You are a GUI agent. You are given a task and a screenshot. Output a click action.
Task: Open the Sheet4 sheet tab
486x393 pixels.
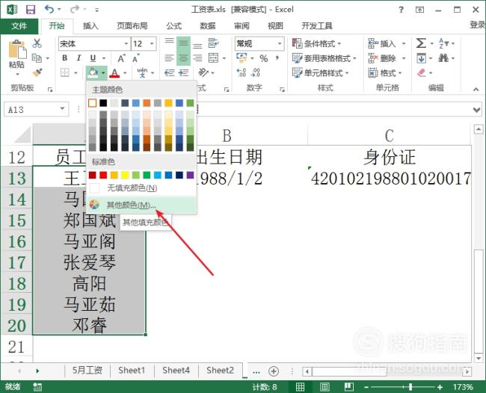pos(176,371)
